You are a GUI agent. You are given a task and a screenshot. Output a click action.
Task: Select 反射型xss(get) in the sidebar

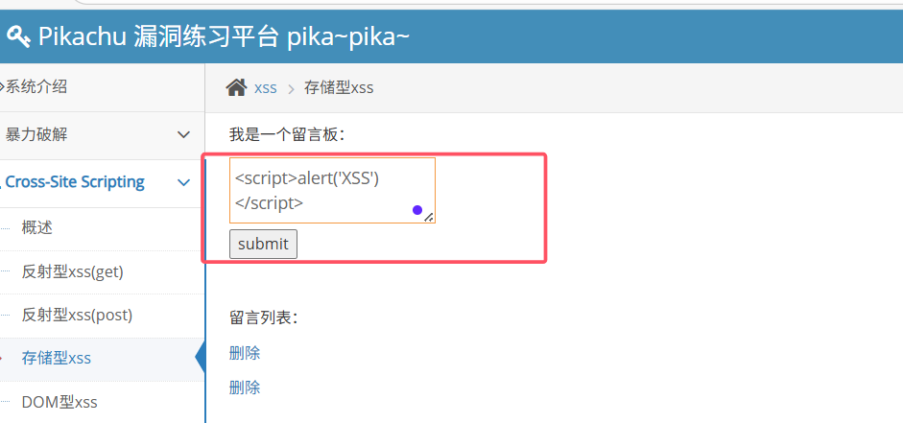[73, 271]
